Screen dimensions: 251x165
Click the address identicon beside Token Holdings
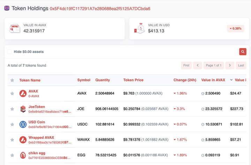pyautogui.click(x=7, y=8)
